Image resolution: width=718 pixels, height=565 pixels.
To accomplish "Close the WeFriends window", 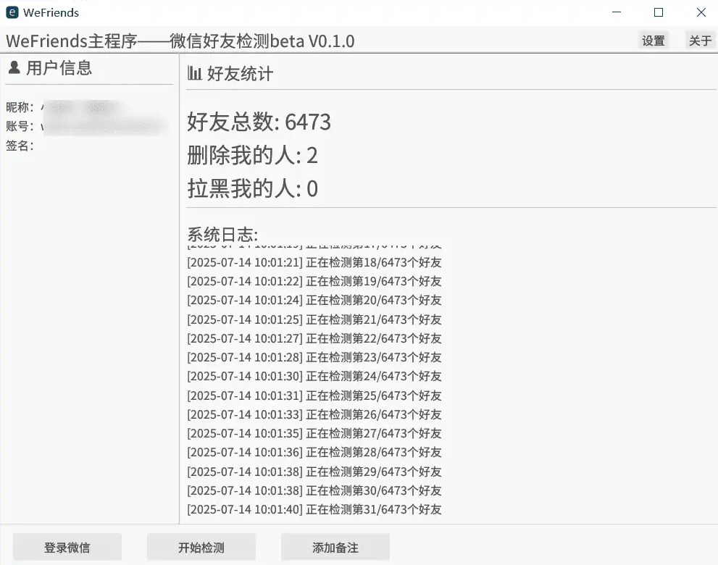I will click(x=701, y=12).
